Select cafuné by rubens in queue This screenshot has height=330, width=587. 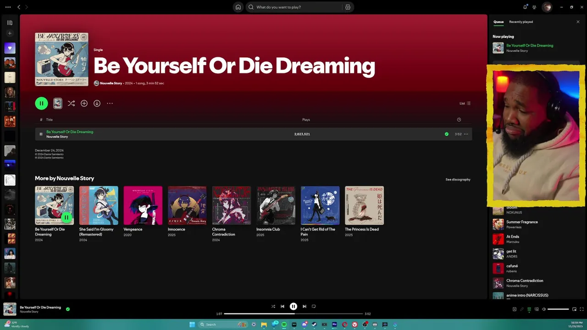[535, 269]
